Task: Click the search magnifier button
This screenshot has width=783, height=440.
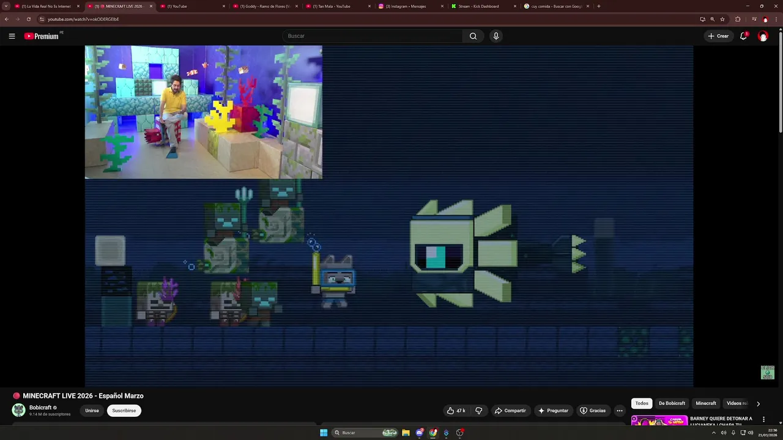Action: (473, 36)
